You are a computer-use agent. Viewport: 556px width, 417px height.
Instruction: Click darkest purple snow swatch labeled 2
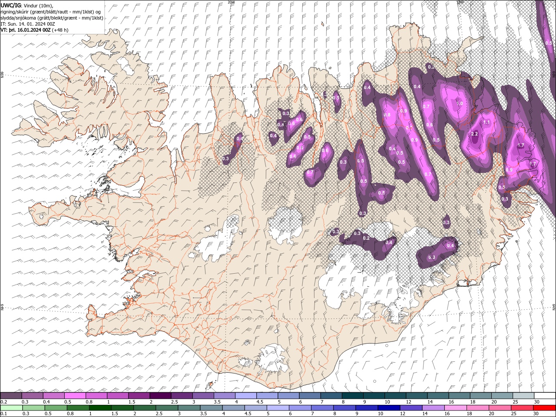(x=160, y=396)
